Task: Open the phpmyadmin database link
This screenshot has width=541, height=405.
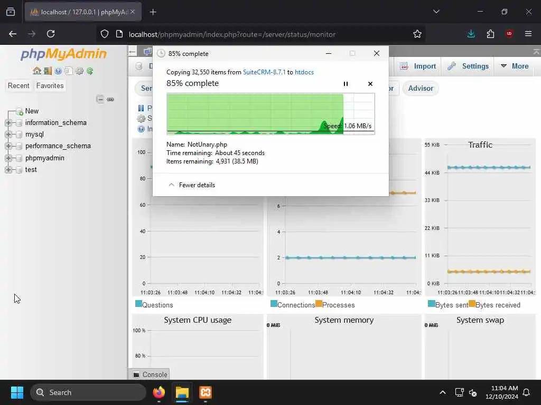Action: [x=45, y=158]
